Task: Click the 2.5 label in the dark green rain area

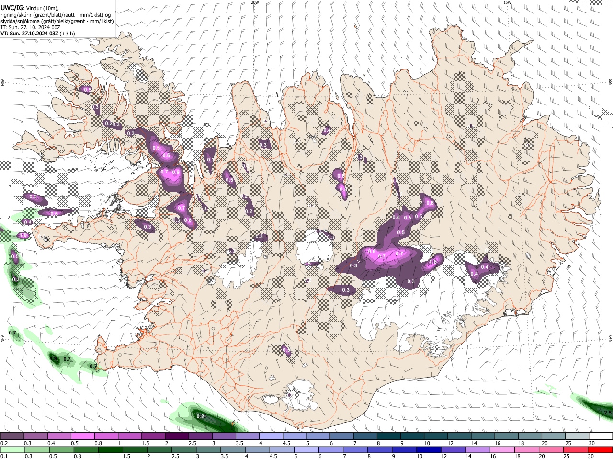Action: pyautogui.click(x=608, y=413)
